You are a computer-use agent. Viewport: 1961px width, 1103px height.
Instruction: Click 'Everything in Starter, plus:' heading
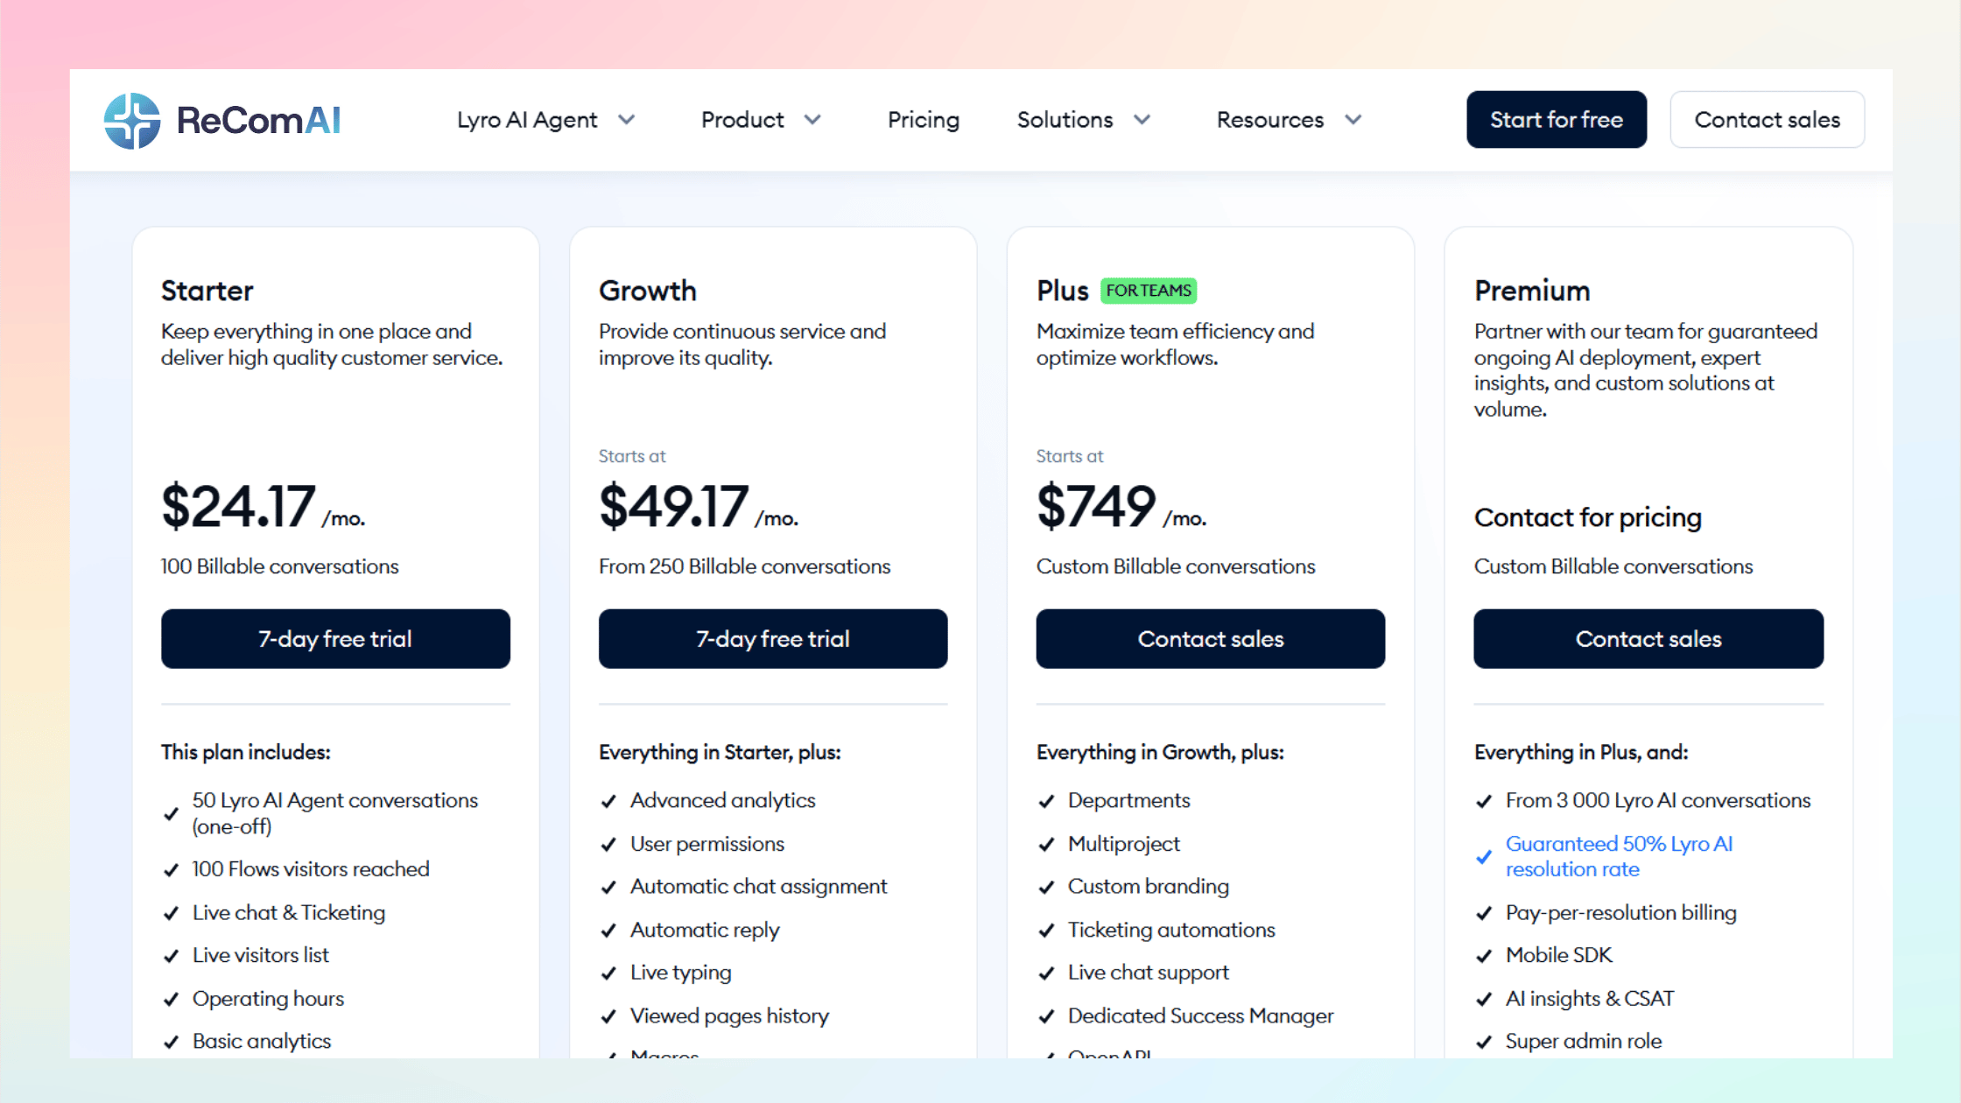pos(720,752)
